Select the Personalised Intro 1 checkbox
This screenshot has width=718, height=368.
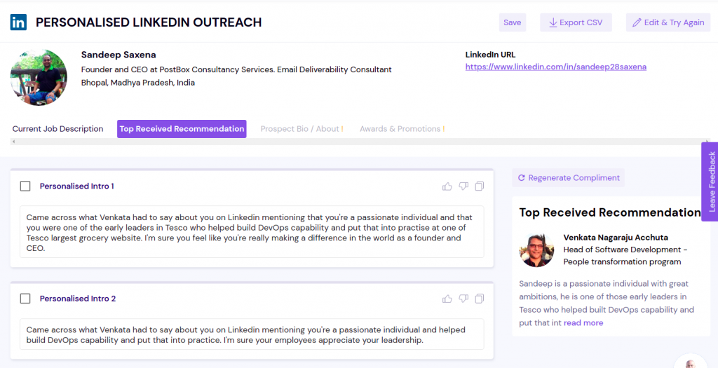[25, 186]
